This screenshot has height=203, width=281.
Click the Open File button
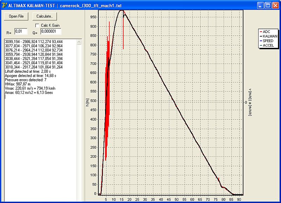click(x=16, y=16)
